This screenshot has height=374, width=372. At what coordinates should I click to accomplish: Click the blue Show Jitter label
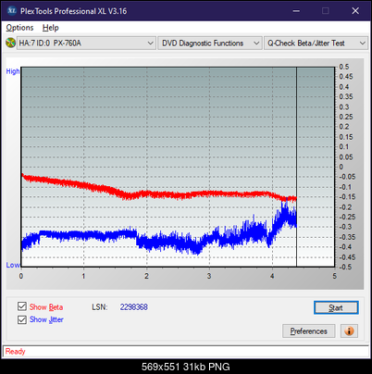tap(46, 319)
